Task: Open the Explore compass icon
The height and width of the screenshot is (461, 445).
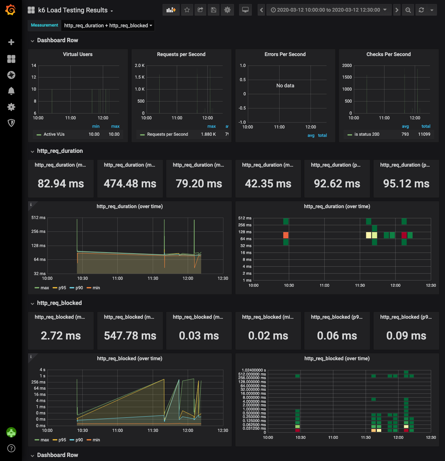Action: (11, 75)
